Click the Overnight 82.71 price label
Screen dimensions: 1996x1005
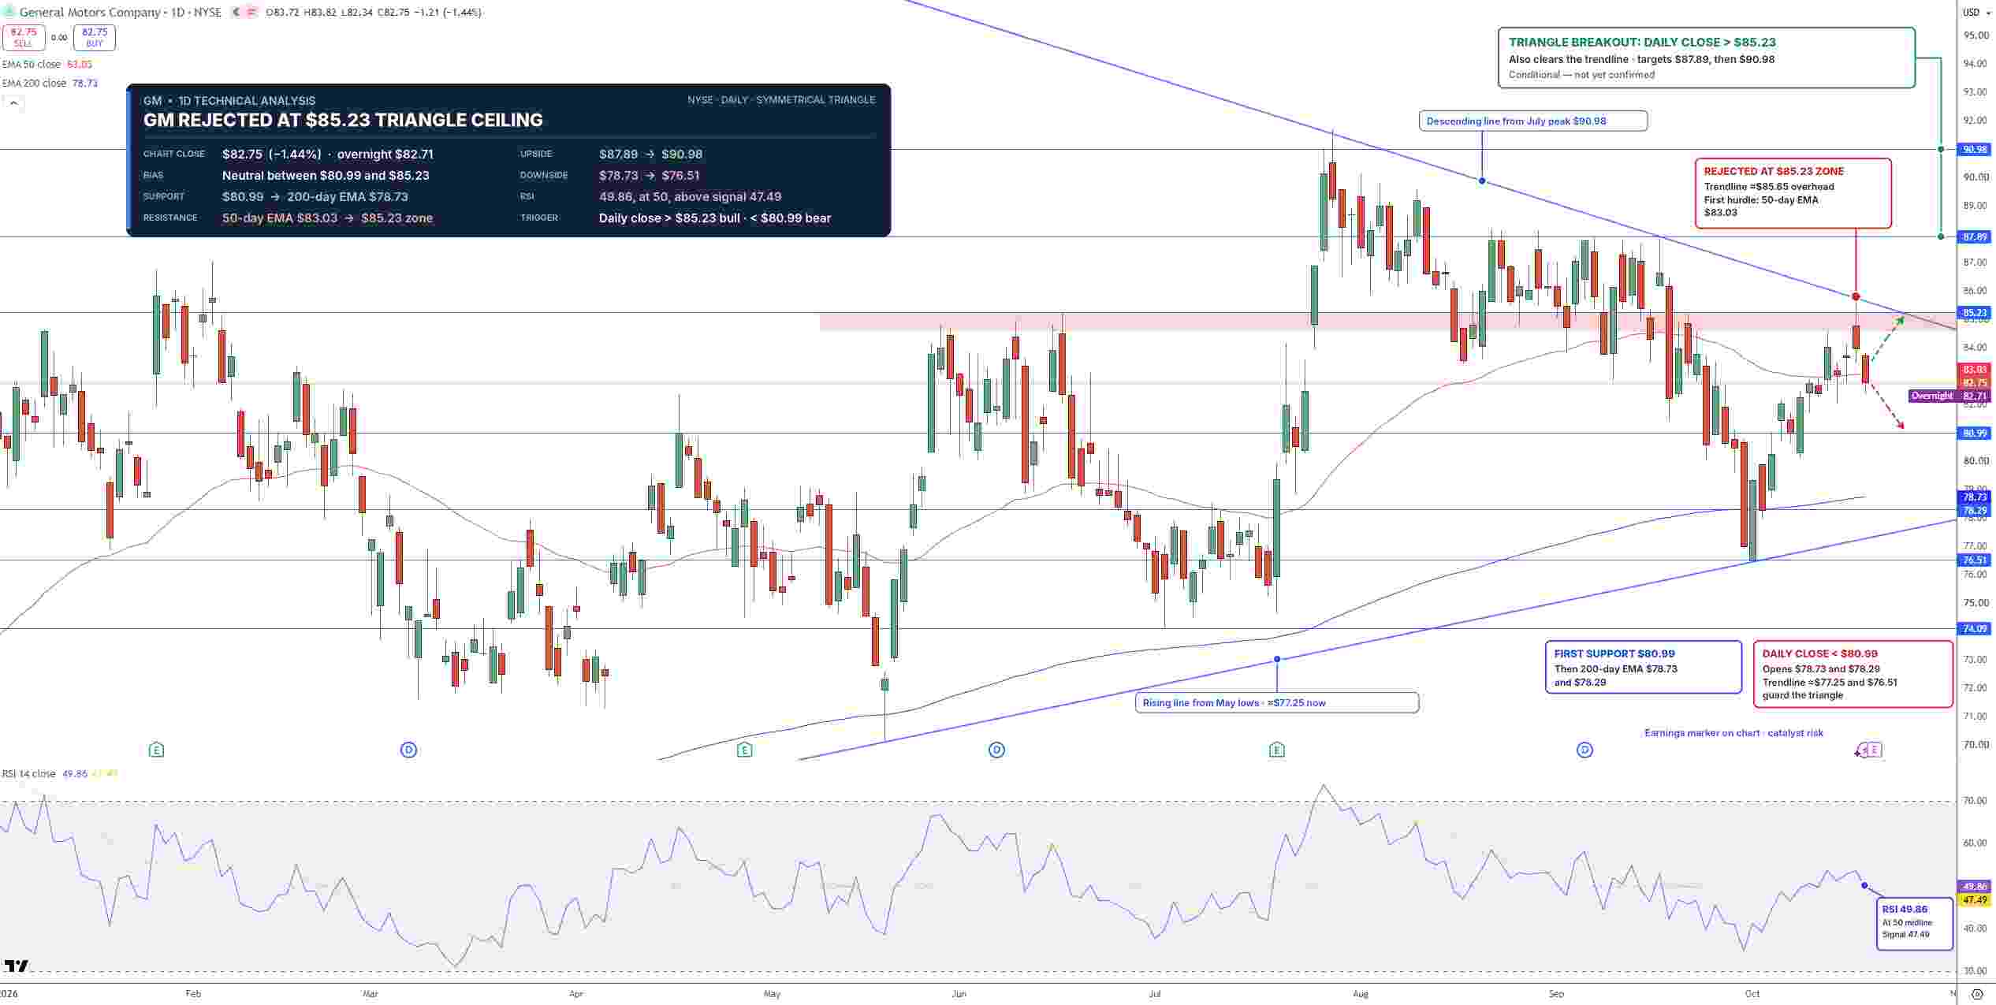coord(1949,396)
